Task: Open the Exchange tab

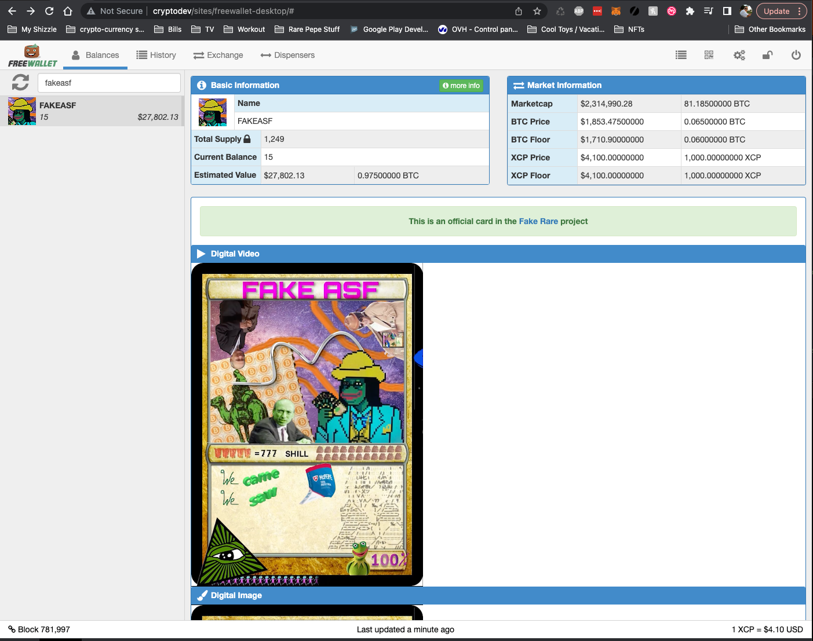Action: (218, 55)
